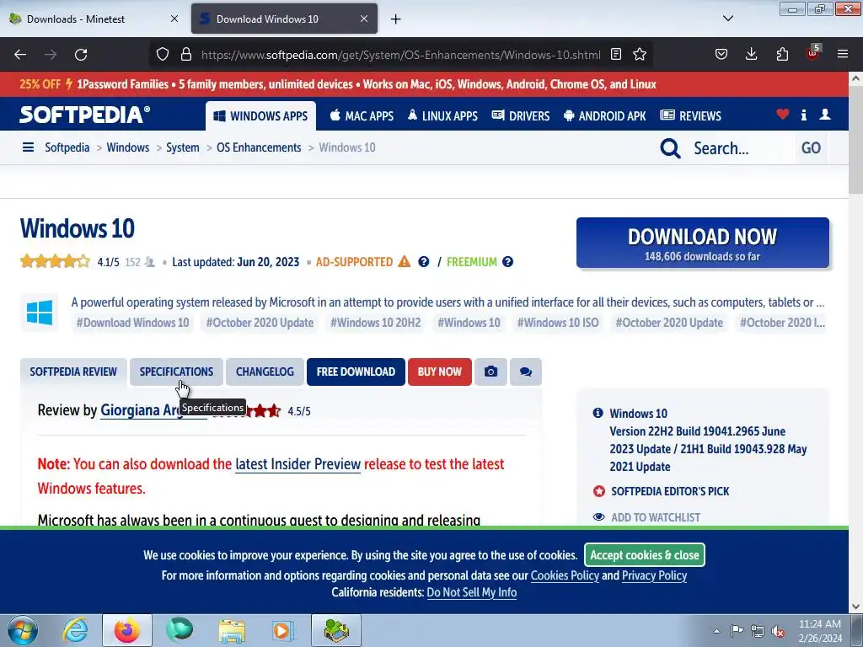Open the extensions puzzle icon
This screenshot has height=647, width=863.
click(x=782, y=55)
